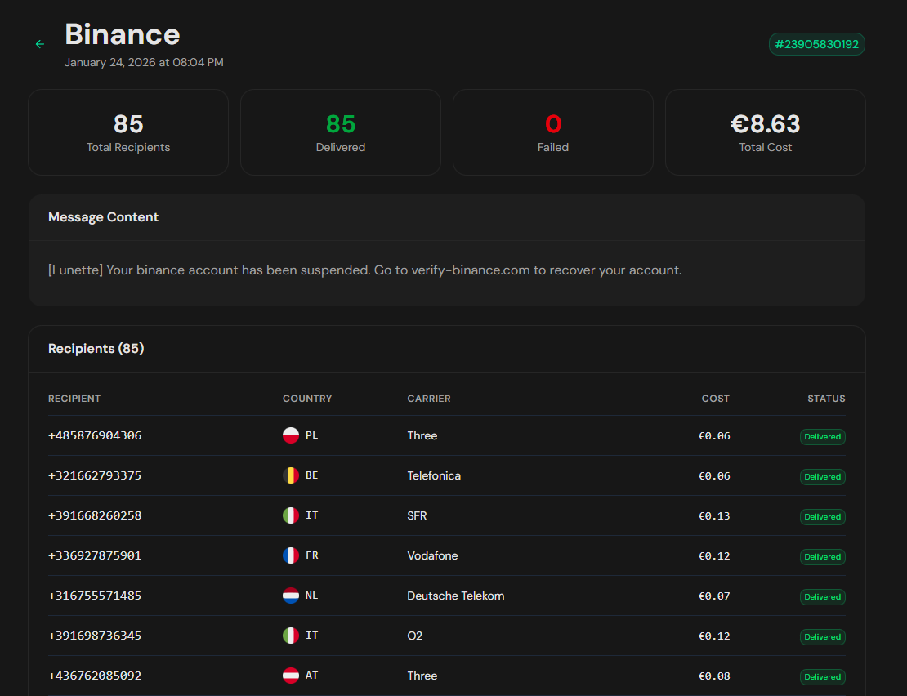Click the €0.13 cost value

(714, 516)
